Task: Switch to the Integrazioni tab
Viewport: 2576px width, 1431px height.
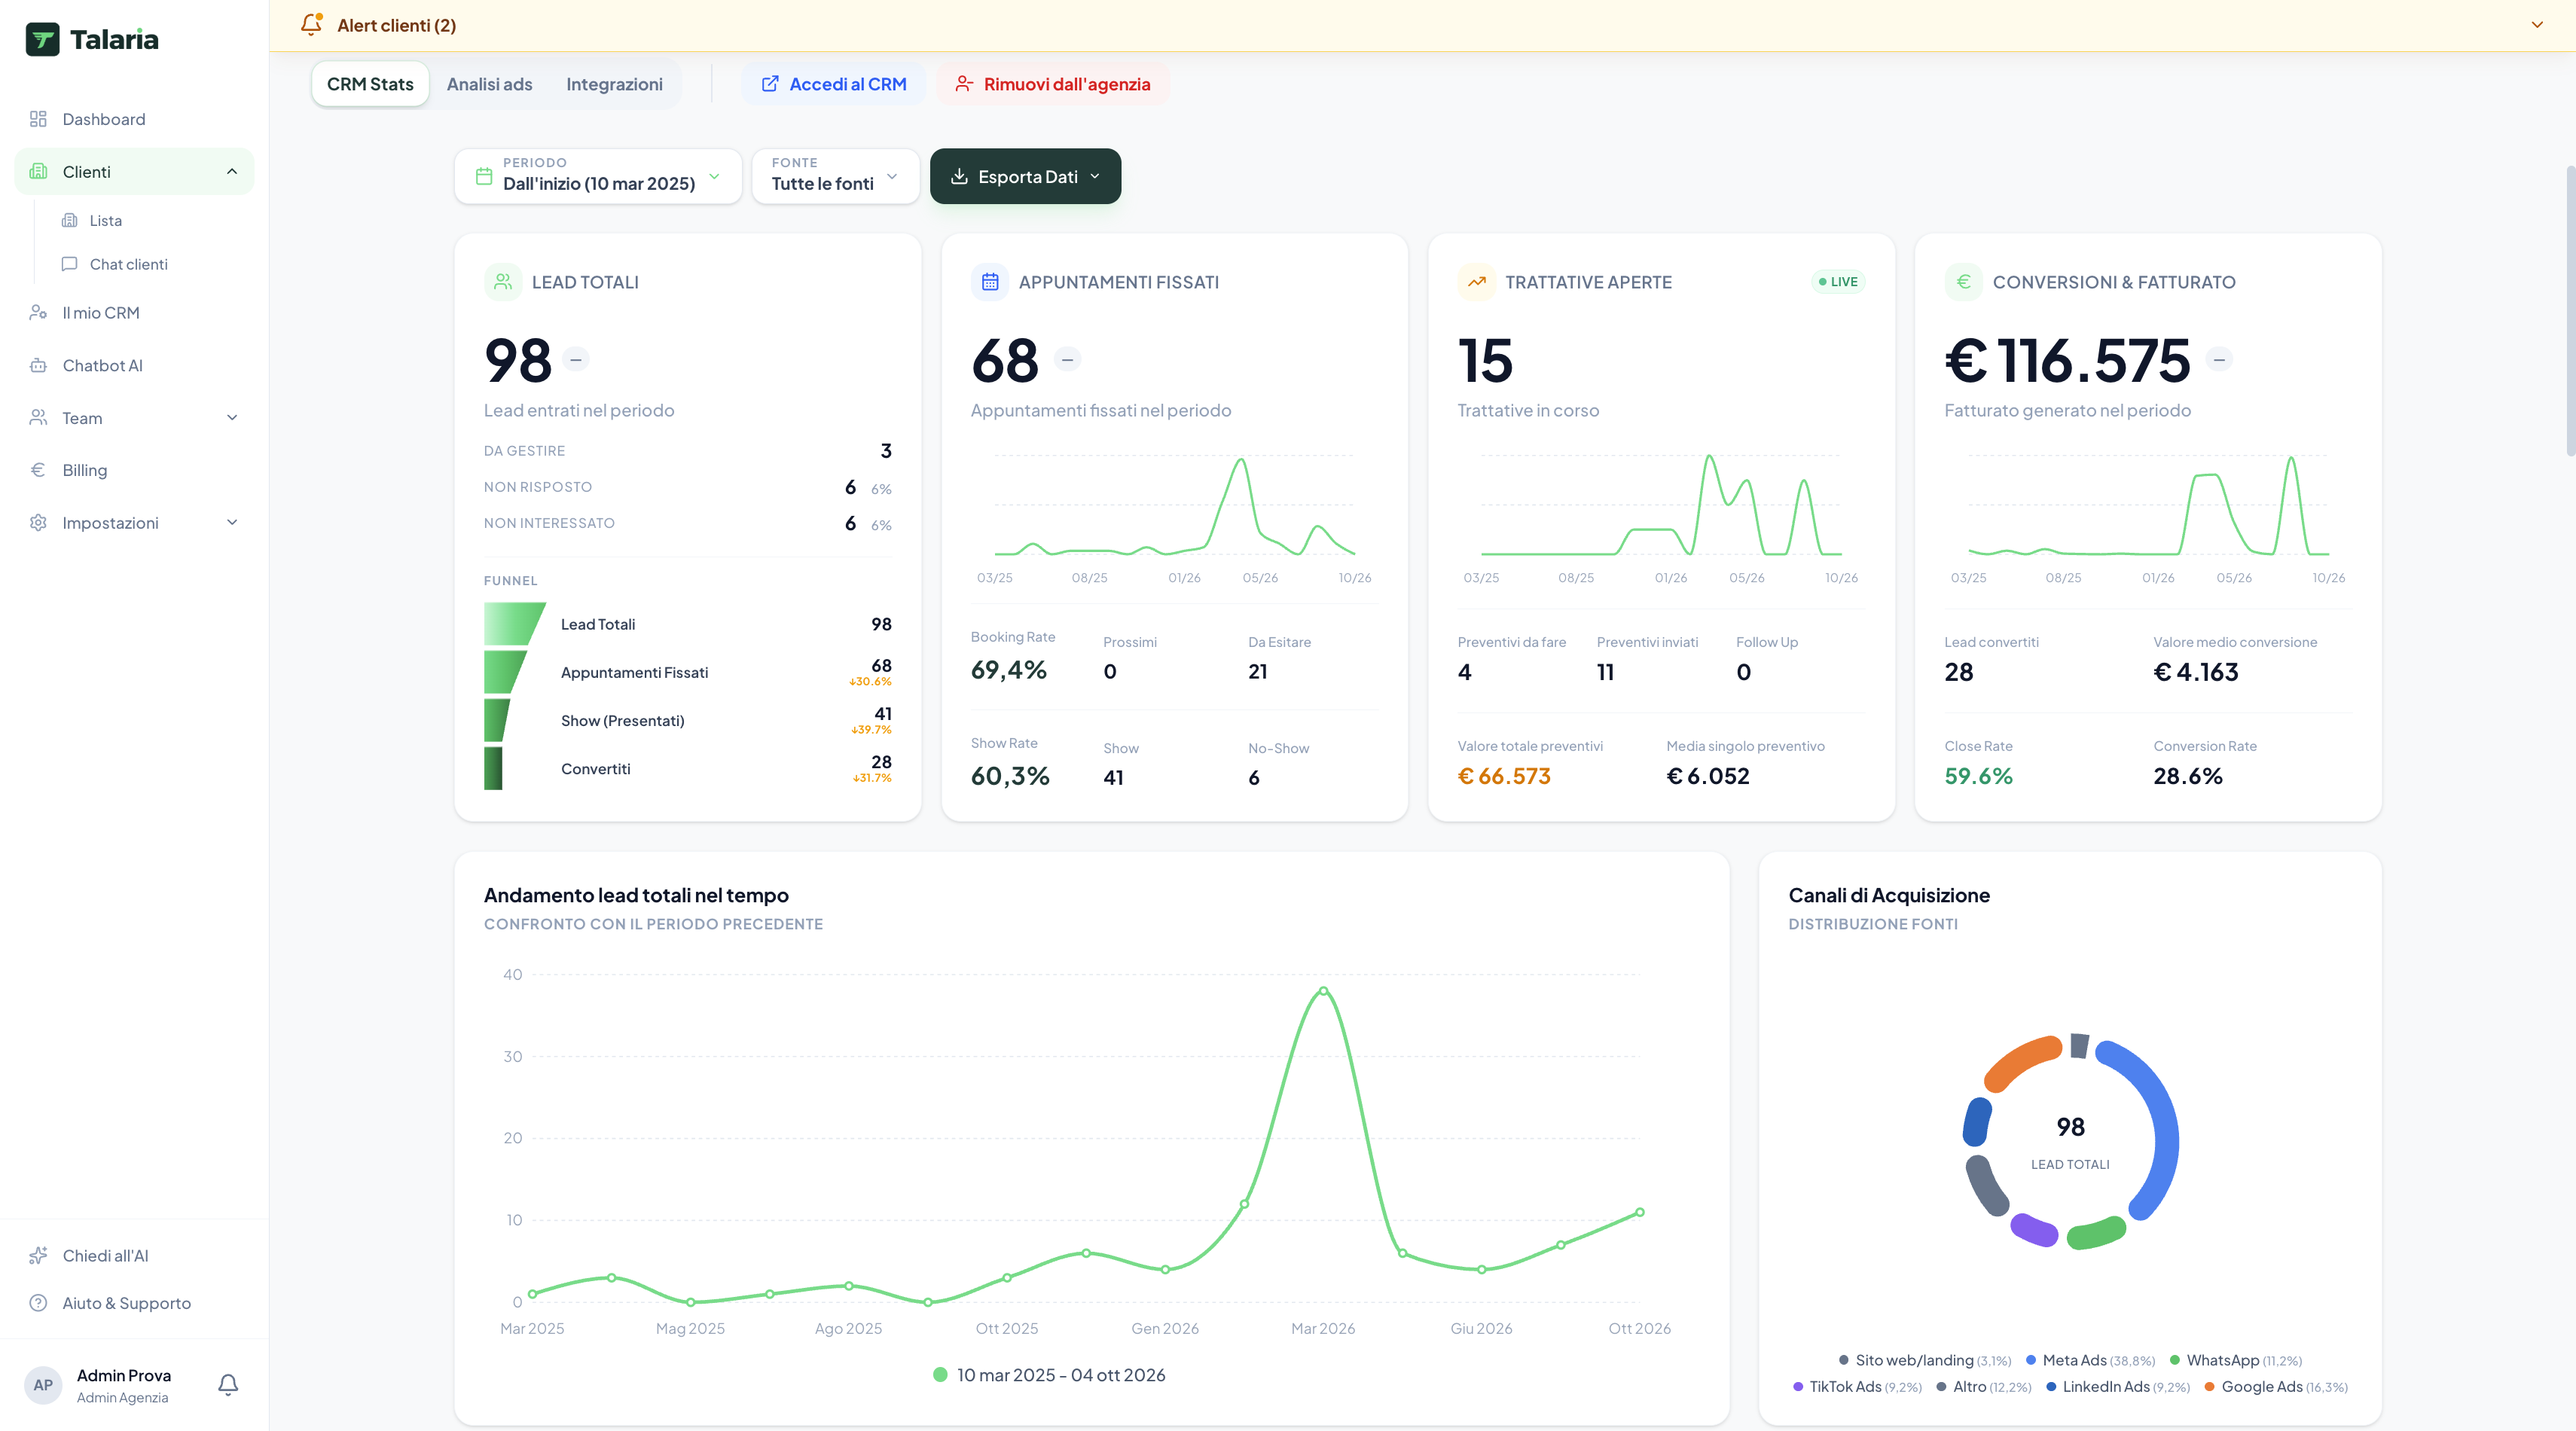Action: click(614, 84)
